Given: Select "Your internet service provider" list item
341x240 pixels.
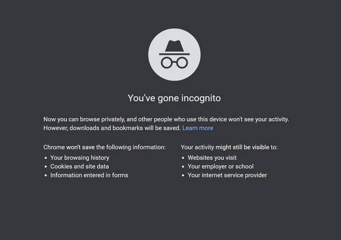Looking at the screenshot, I should pos(227,175).
